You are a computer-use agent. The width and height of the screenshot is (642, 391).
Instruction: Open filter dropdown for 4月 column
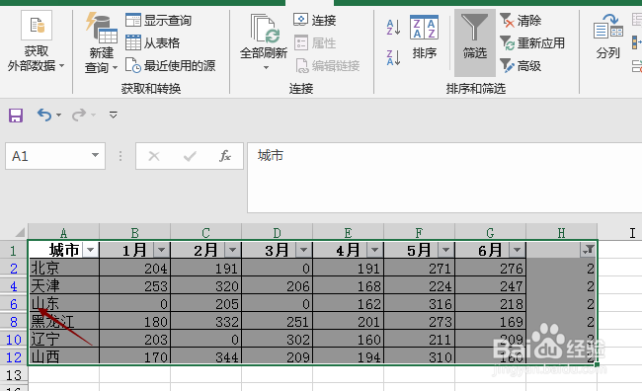(x=375, y=250)
